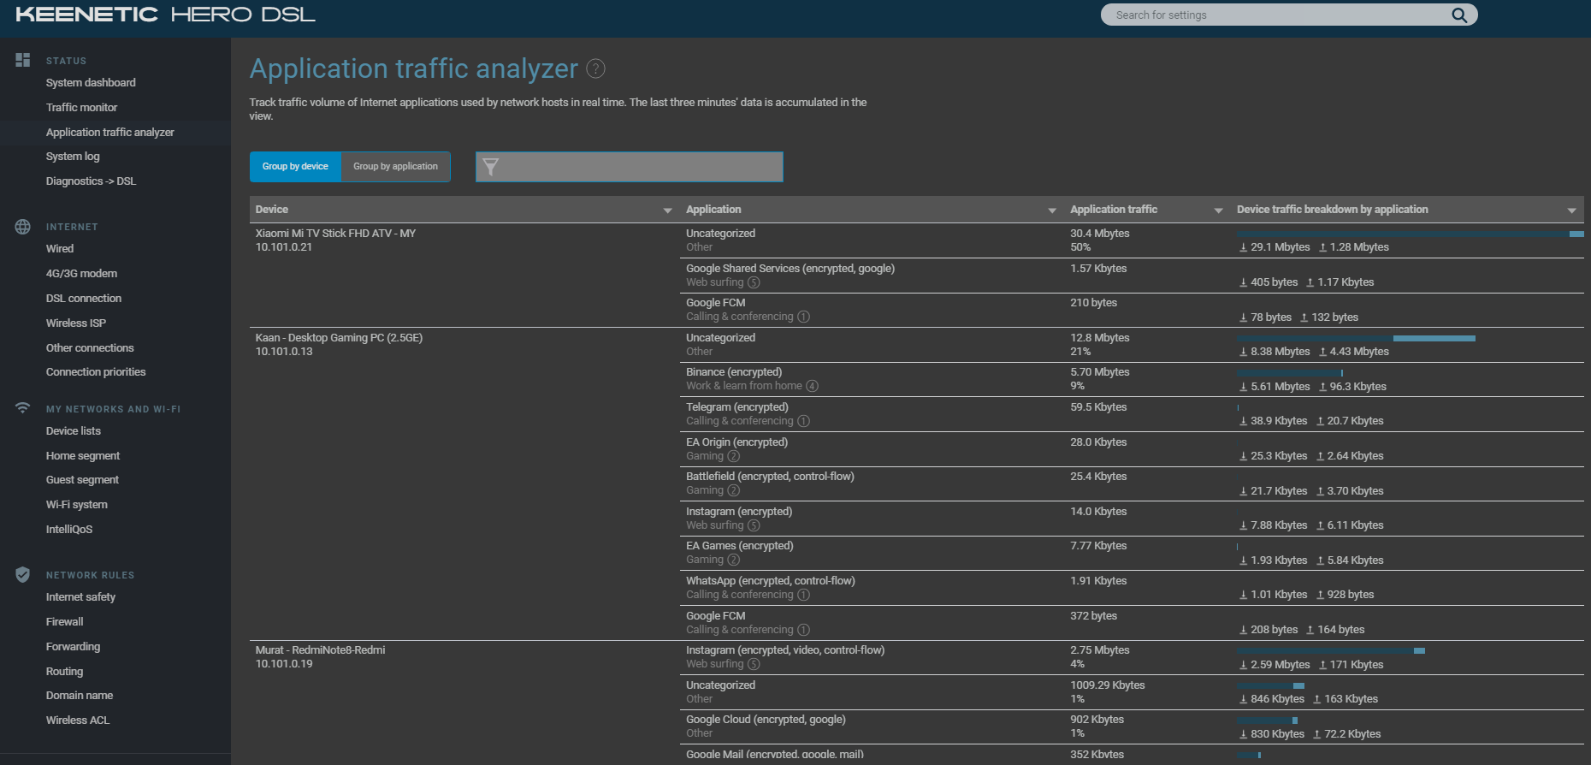
Task: Open the Device traffic breakdown column arrow
Action: 1571,211
